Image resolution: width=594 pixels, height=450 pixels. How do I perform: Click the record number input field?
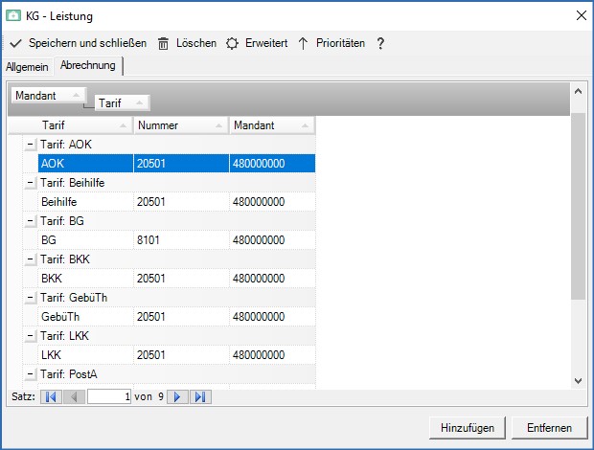coord(109,396)
